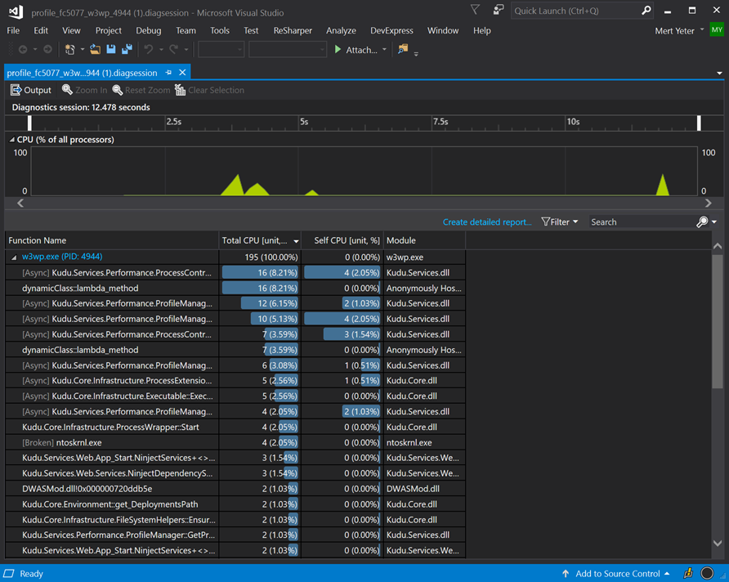Open the solution platforms combo box

click(x=288, y=49)
